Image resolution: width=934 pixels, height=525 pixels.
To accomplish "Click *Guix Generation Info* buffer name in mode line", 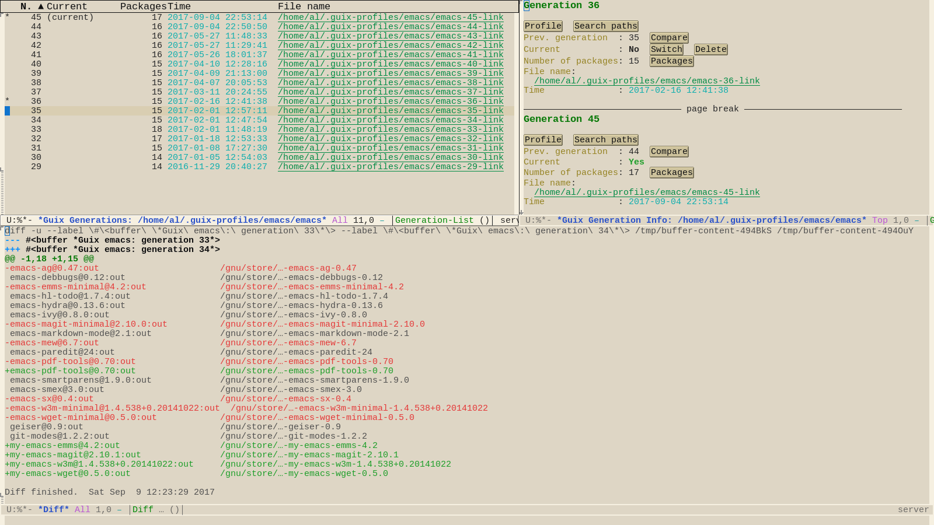I will 712,220.
